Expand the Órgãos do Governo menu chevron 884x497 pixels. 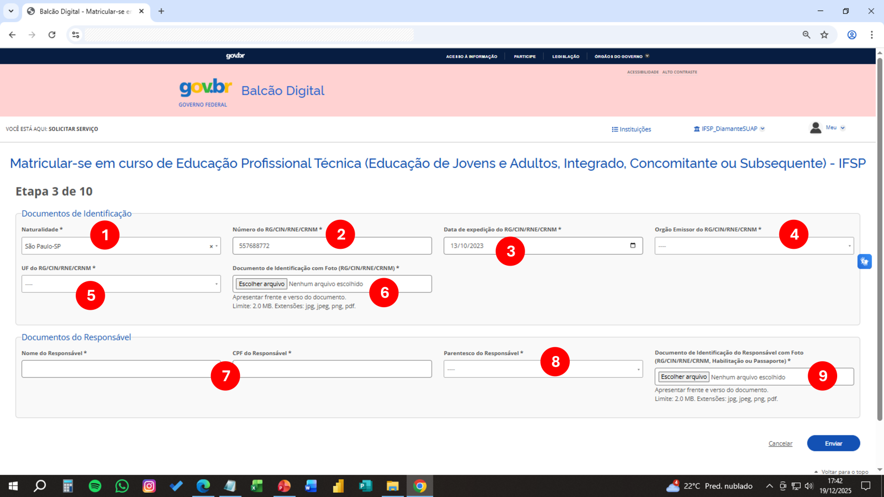click(x=648, y=56)
